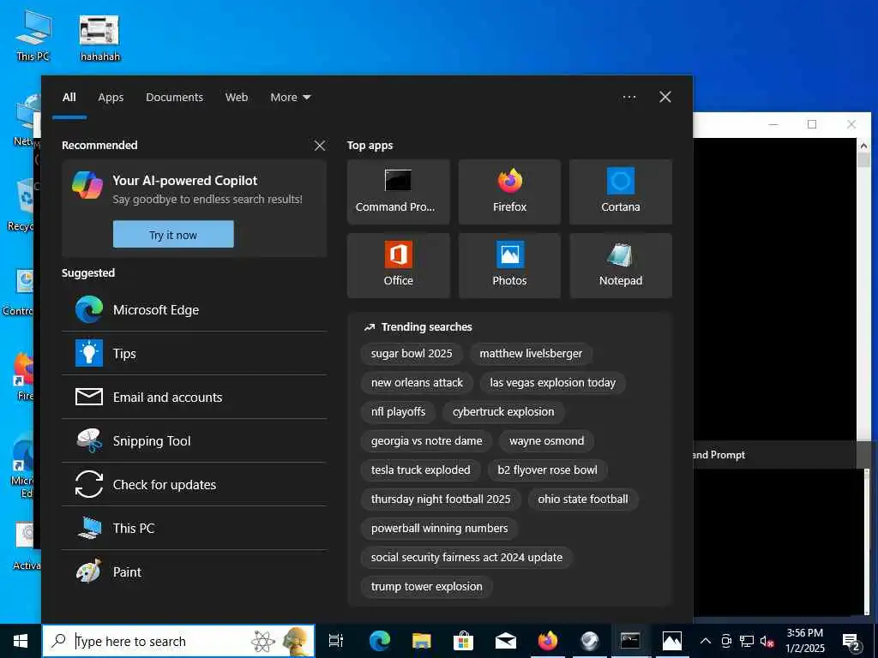The image size is (878, 658).
Task: Open Command Prompt from Top apps
Action: pyautogui.click(x=398, y=192)
